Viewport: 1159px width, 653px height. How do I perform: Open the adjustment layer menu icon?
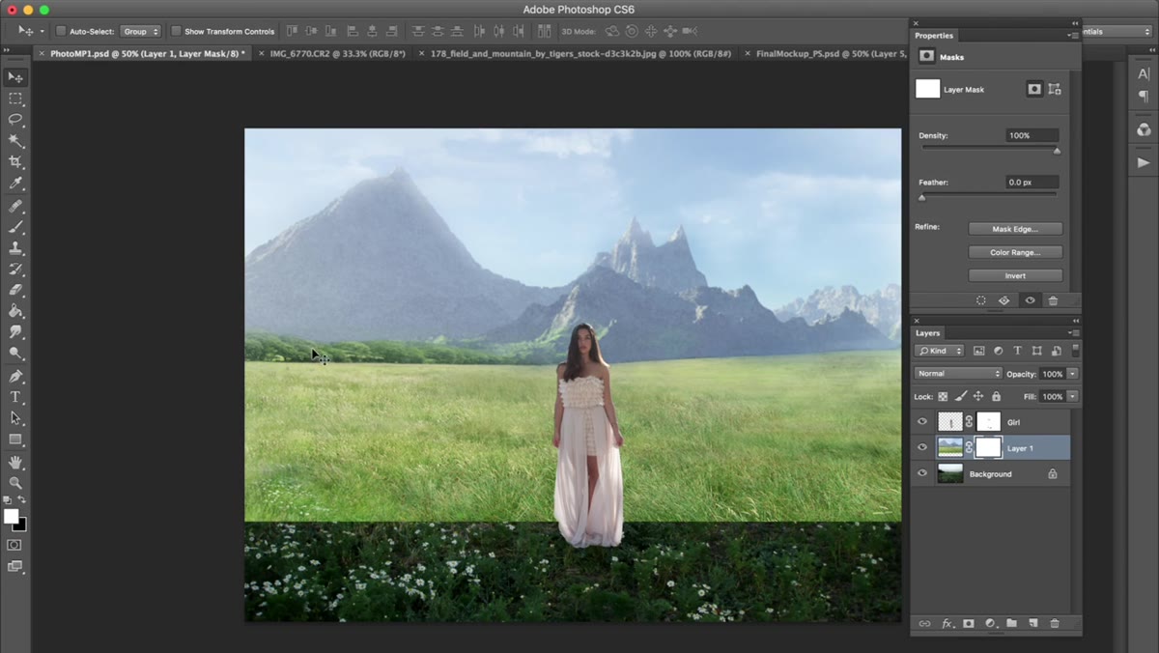[x=990, y=624]
